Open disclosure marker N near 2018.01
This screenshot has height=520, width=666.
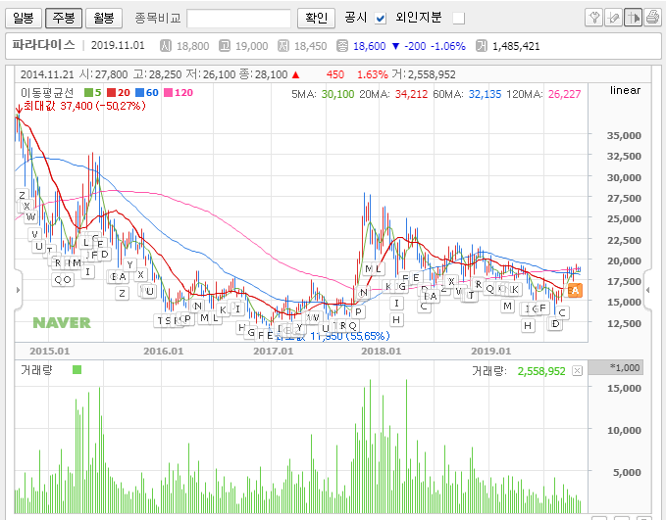[x=363, y=292]
